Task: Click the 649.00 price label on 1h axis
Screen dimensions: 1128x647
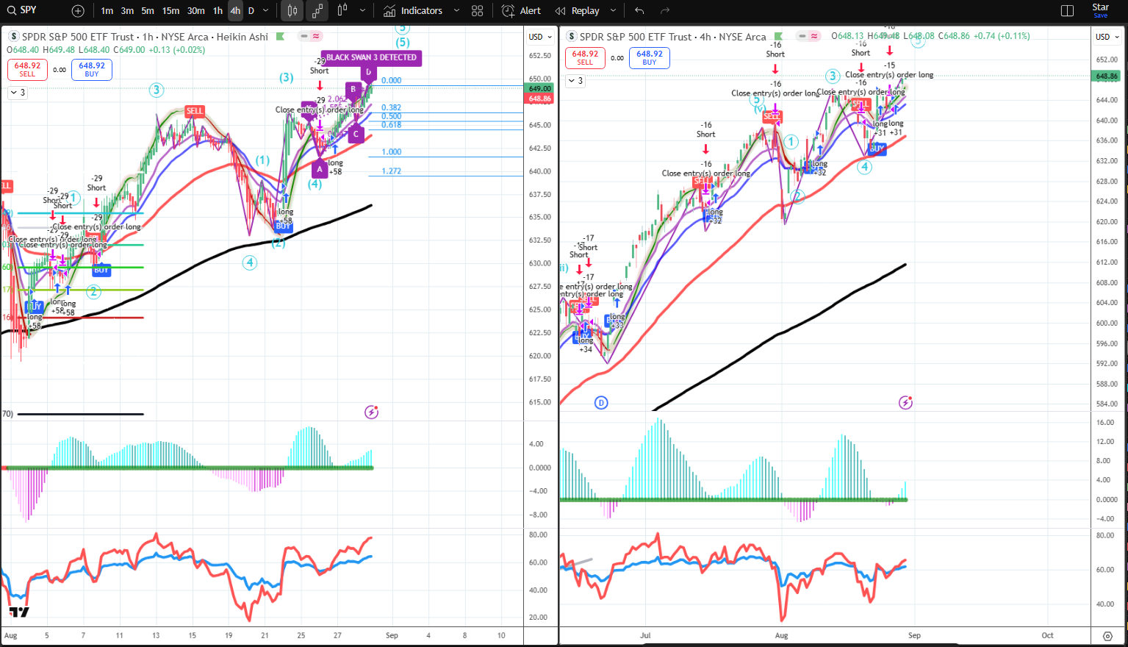Action: click(x=540, y=88)
